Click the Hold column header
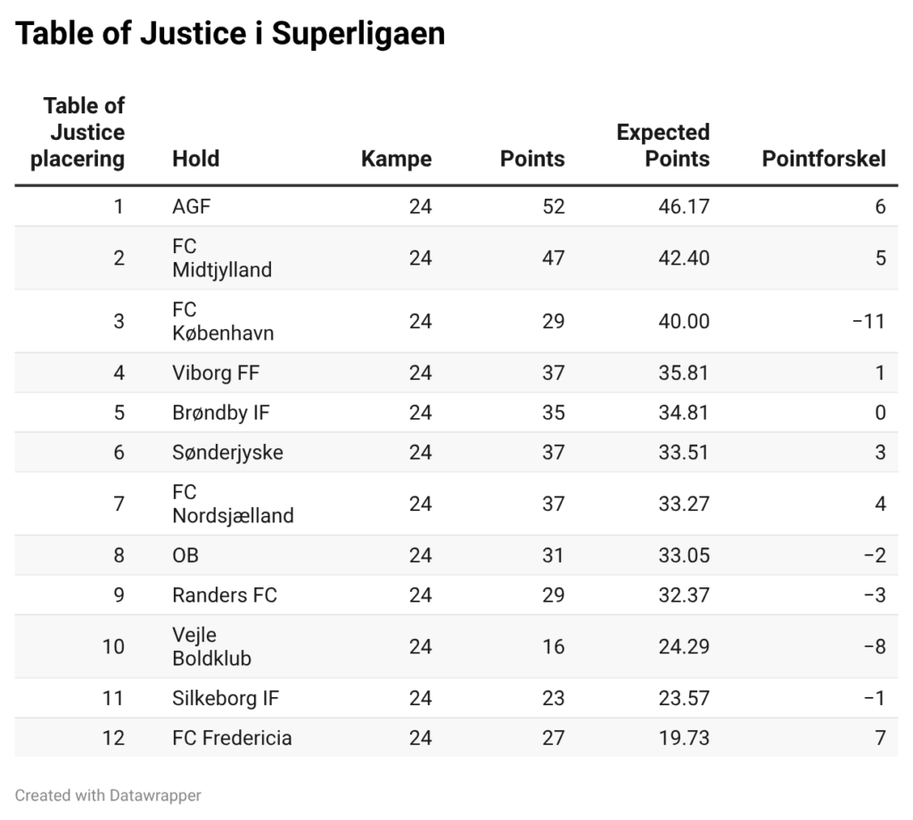913x820 pixels. click(x=195, y=159)
